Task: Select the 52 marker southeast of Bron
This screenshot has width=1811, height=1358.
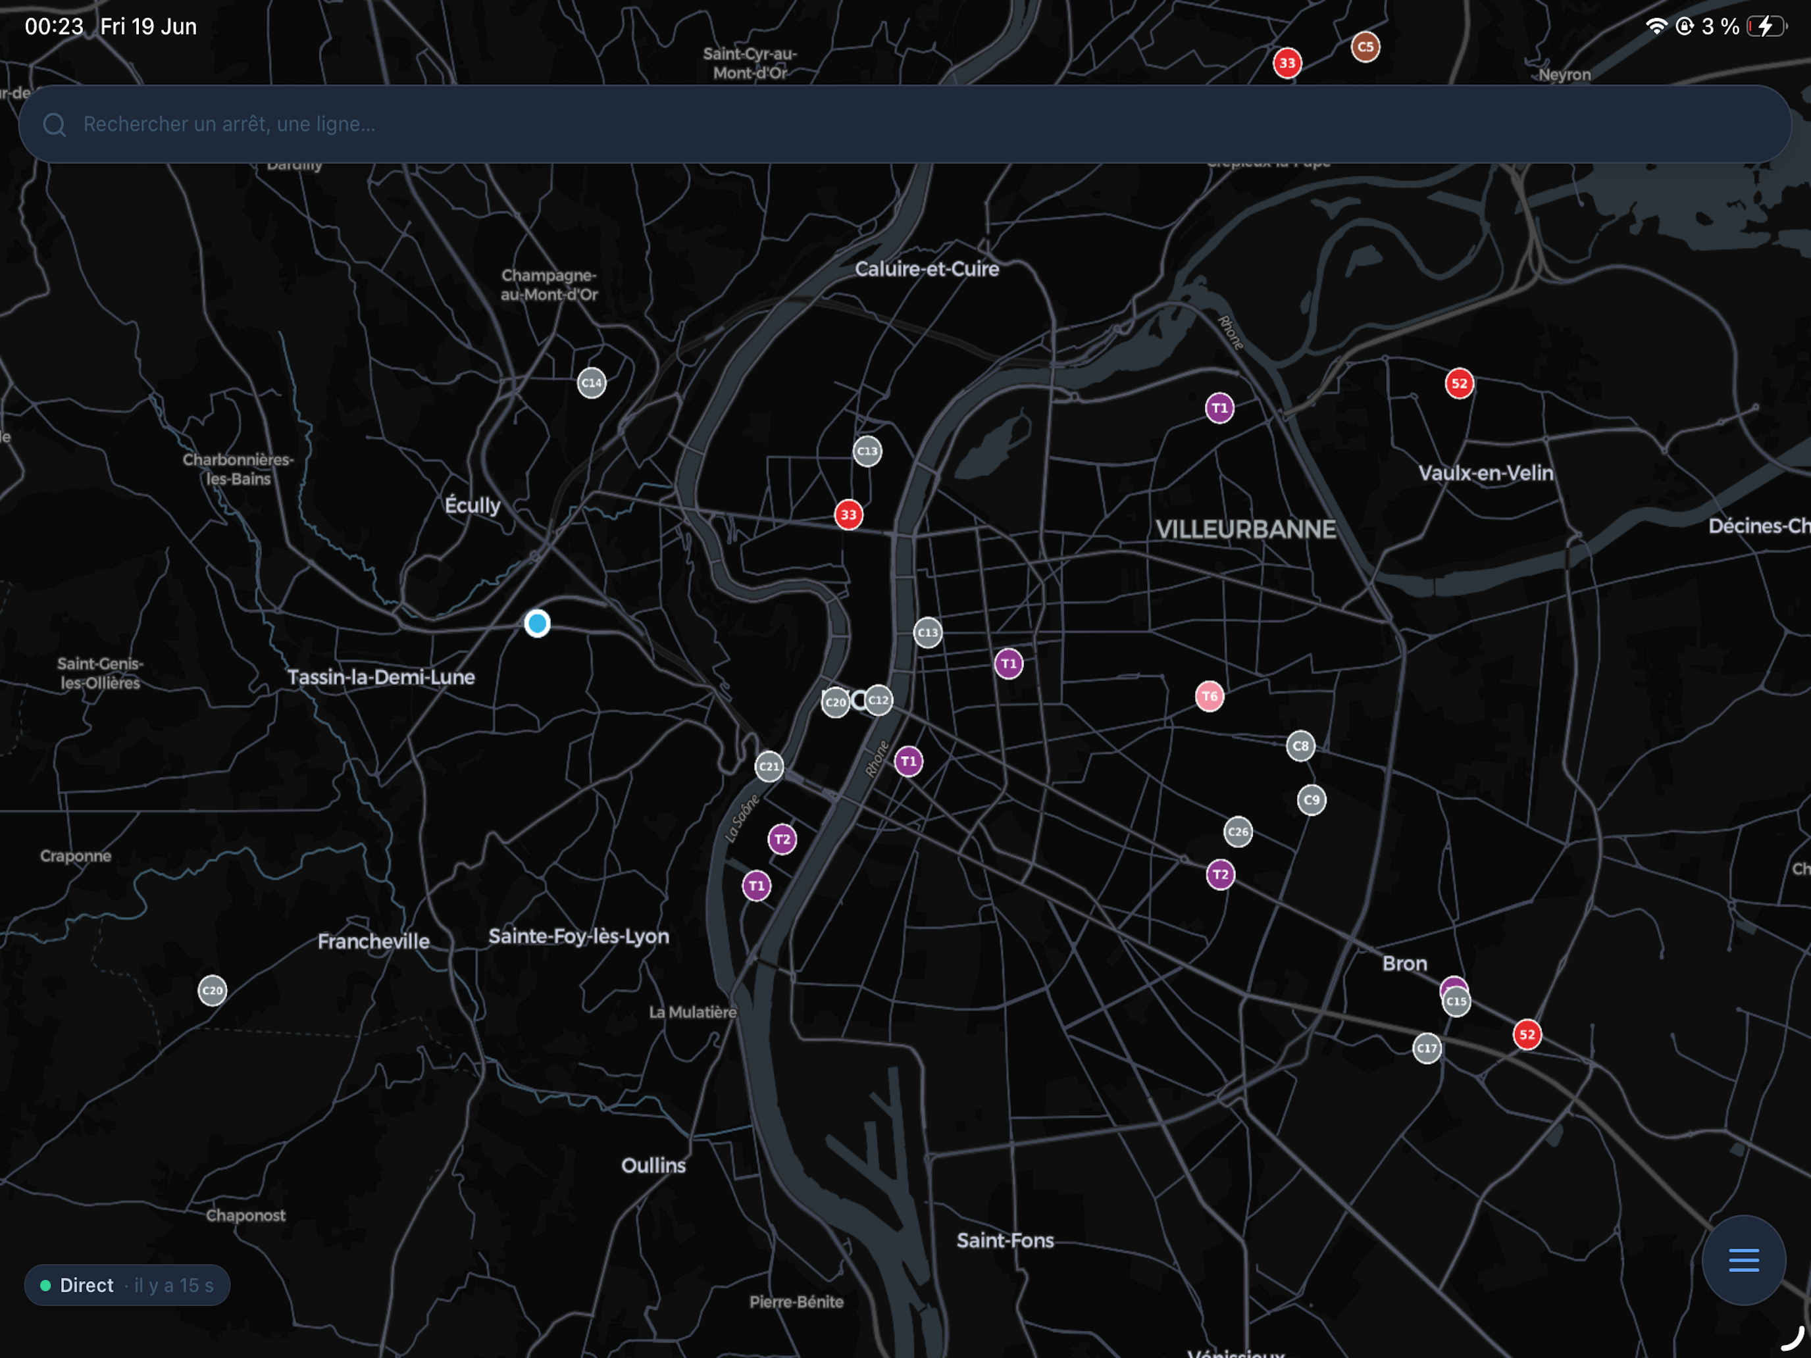Action: tap(1527, 1035)
